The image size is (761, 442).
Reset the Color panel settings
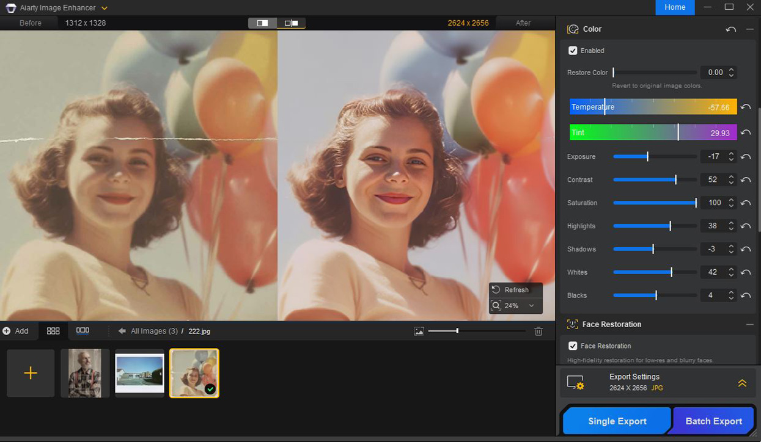[x=730, y=29]
